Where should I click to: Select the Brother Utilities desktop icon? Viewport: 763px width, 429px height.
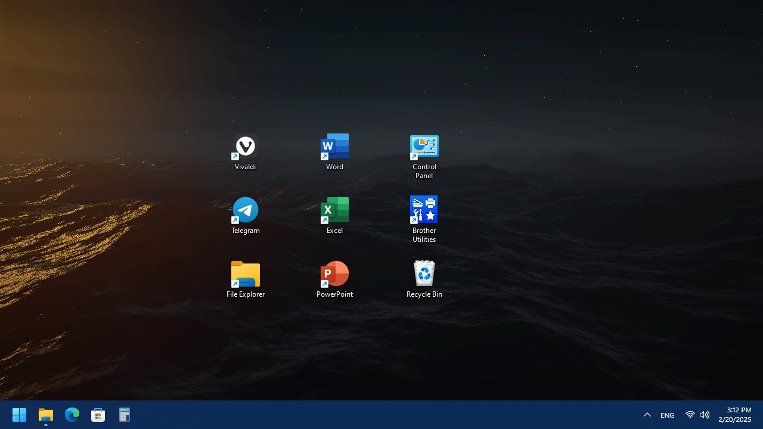(424, 220)
